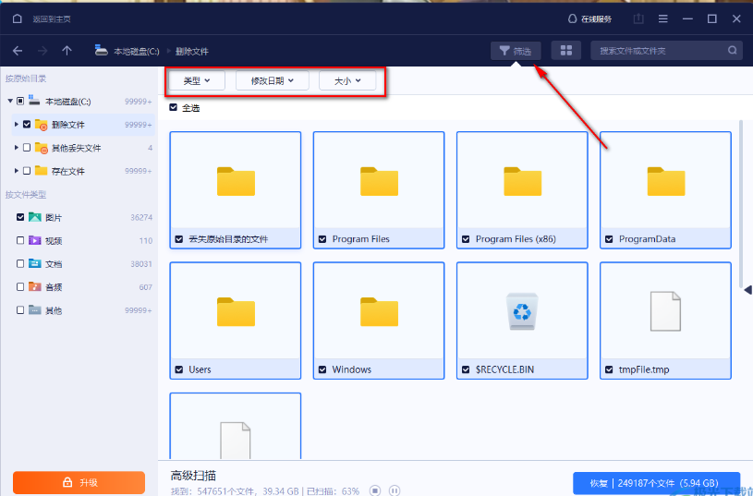Image resolution: width=753 pixels, height=496 pixels.
Task: Pause the advanced scan
Action: [x=395, y=490]
